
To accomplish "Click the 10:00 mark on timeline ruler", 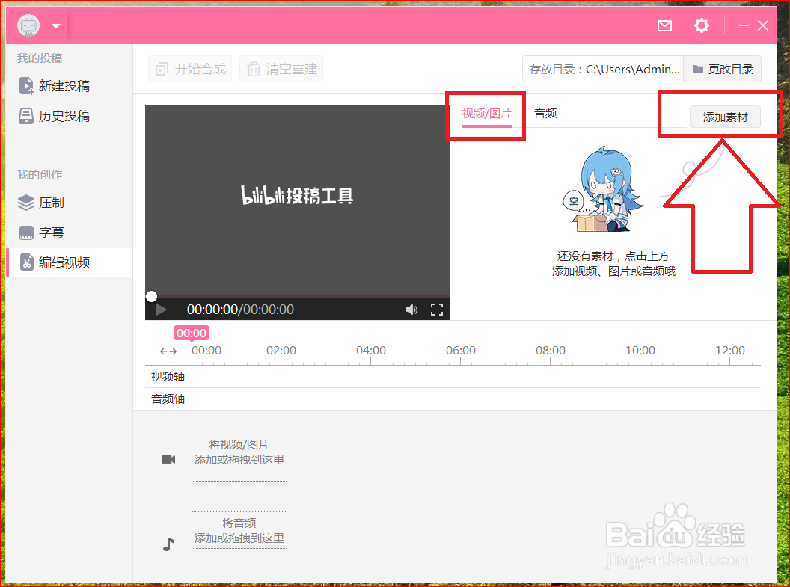I will point(640,351).
